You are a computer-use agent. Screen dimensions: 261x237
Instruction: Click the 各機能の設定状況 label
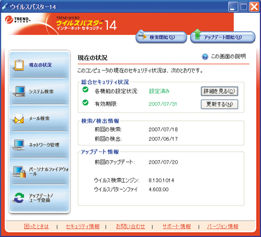click(116, 91)
